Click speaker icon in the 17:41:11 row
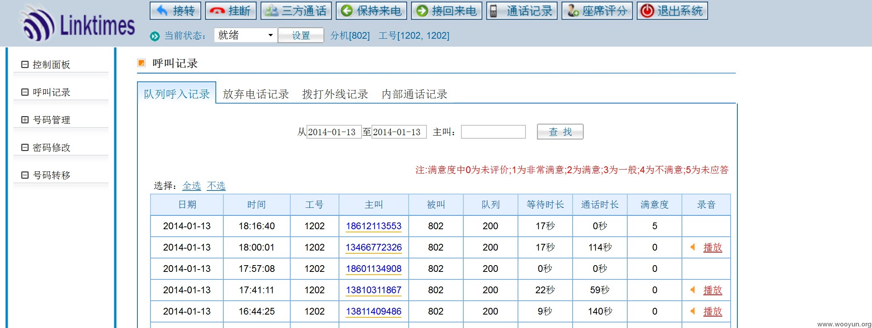872x328 pixels. (693, 290)
